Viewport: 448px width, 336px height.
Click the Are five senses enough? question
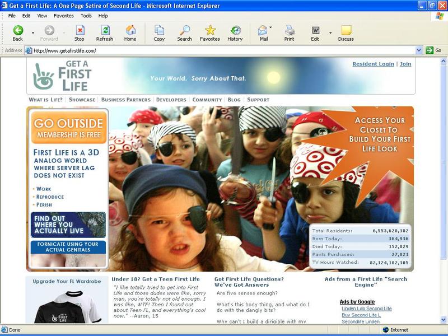pyautogui.click(x=247, y=293)
